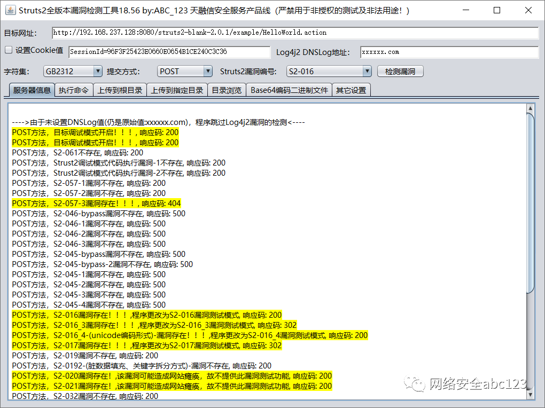
Task: Click the scrollbar down arrow
Action: click(530, 395)
